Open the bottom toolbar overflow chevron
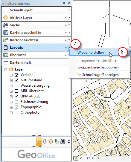 click(x=68, y=141)
